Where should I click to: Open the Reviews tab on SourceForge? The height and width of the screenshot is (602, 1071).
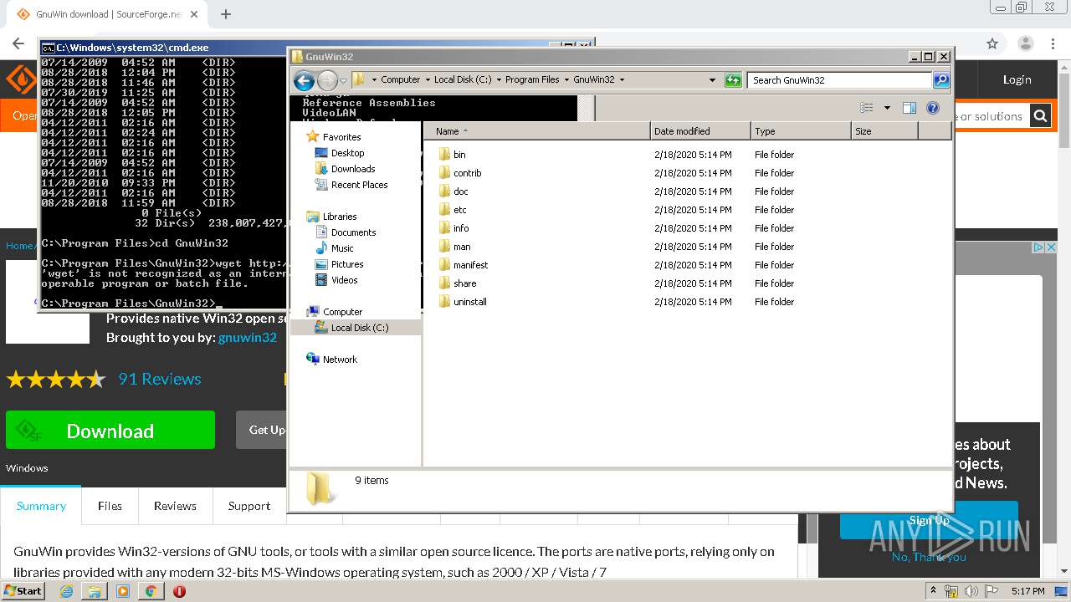coord(175,506)
